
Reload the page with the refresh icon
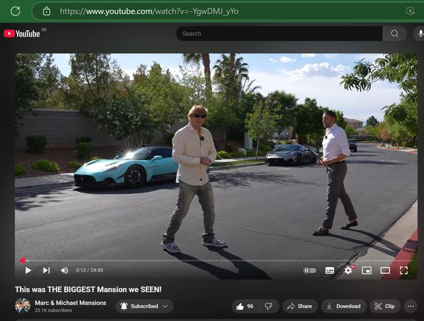tap(16, 11)
